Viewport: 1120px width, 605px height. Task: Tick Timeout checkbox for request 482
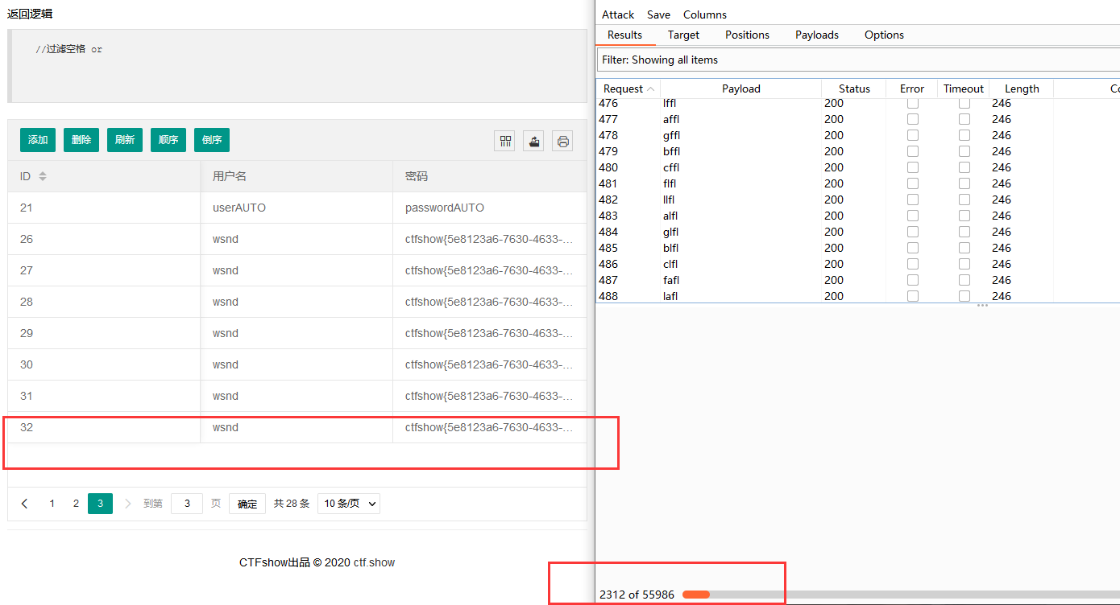tap(964, 200)
